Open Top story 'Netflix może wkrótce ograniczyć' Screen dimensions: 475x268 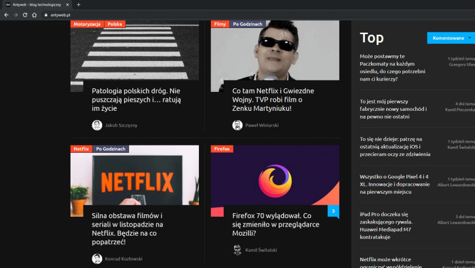click(x=391, y=263)
